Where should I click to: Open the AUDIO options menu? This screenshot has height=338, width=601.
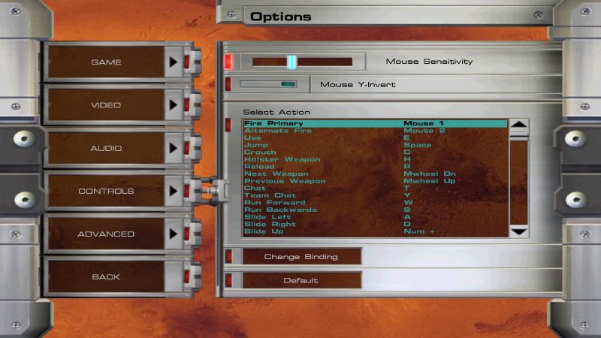click(x=106, y=148)
